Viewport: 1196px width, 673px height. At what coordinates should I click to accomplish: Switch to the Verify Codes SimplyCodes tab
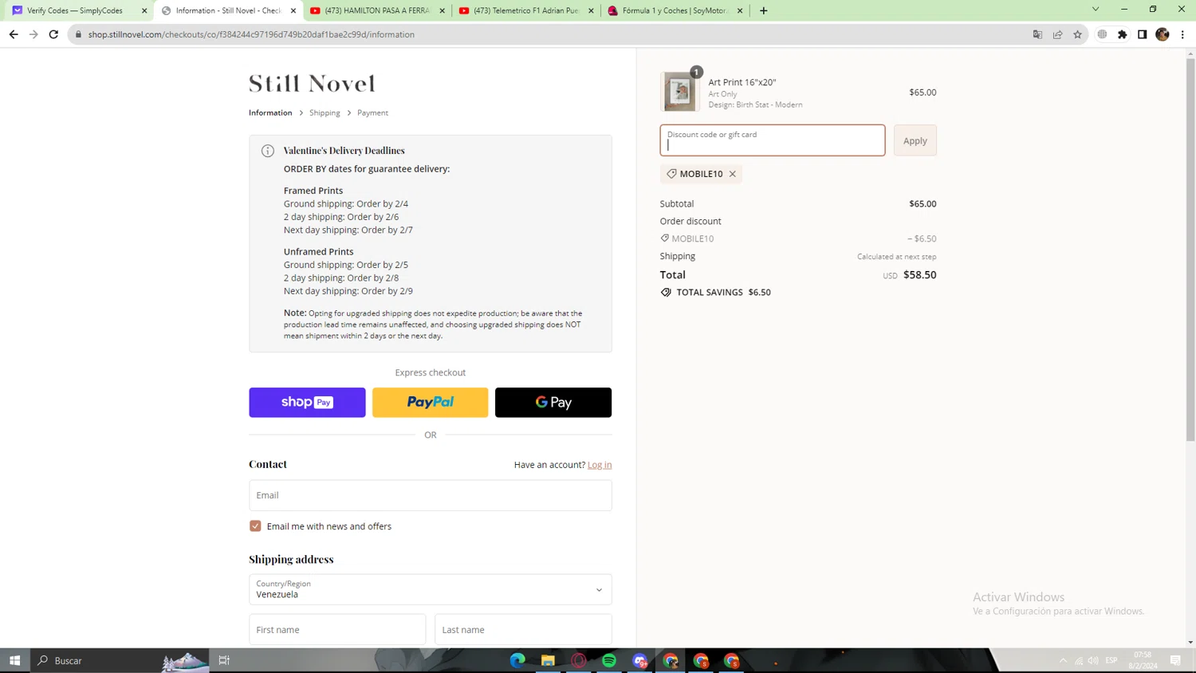[x=76, y=10]
